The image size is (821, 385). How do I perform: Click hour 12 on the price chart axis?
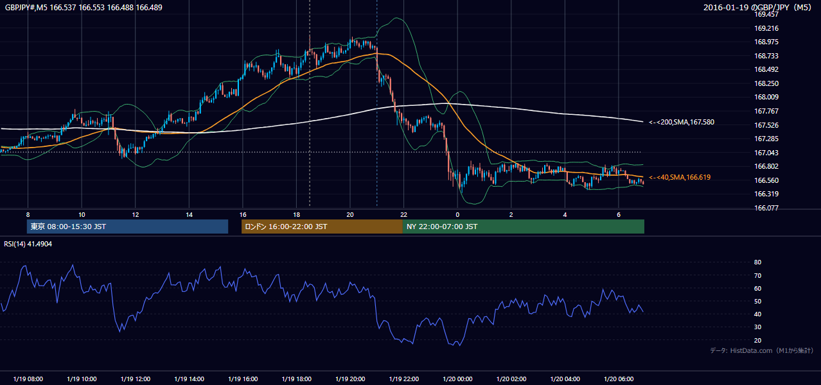point(136,214)
